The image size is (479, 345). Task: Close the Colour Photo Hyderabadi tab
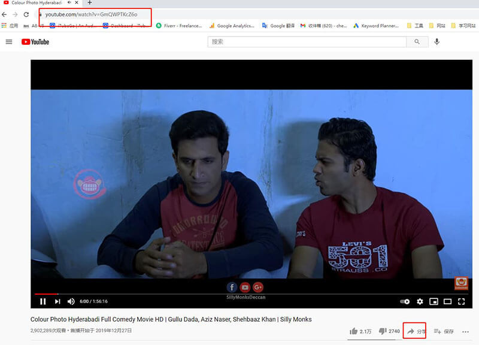click(x=77, y=2)
